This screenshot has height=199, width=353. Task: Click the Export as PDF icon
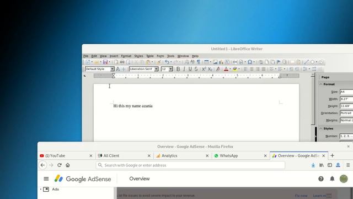[116, 62]
